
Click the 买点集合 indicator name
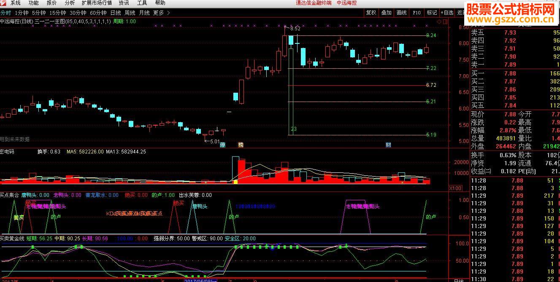tap(9, 195)
